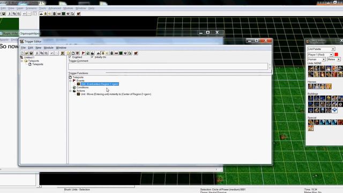Viewport: 343px width, 193px height.
Task: Collapse the Events node expander
Action: 70,81
